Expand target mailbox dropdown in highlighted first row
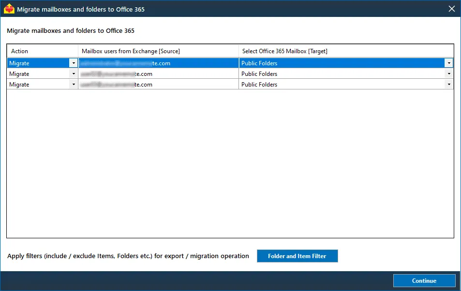461x291 pixels. (448, 63)
